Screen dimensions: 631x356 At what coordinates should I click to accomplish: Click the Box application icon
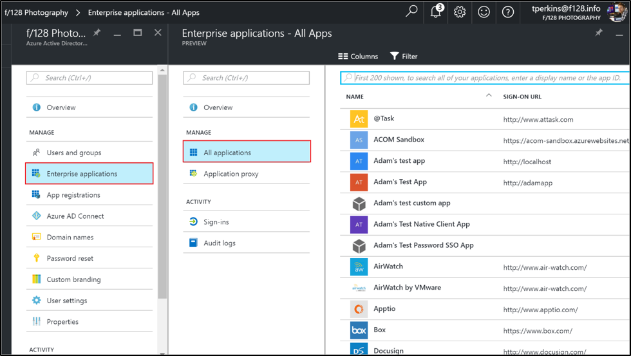click(x=359, y=330)
